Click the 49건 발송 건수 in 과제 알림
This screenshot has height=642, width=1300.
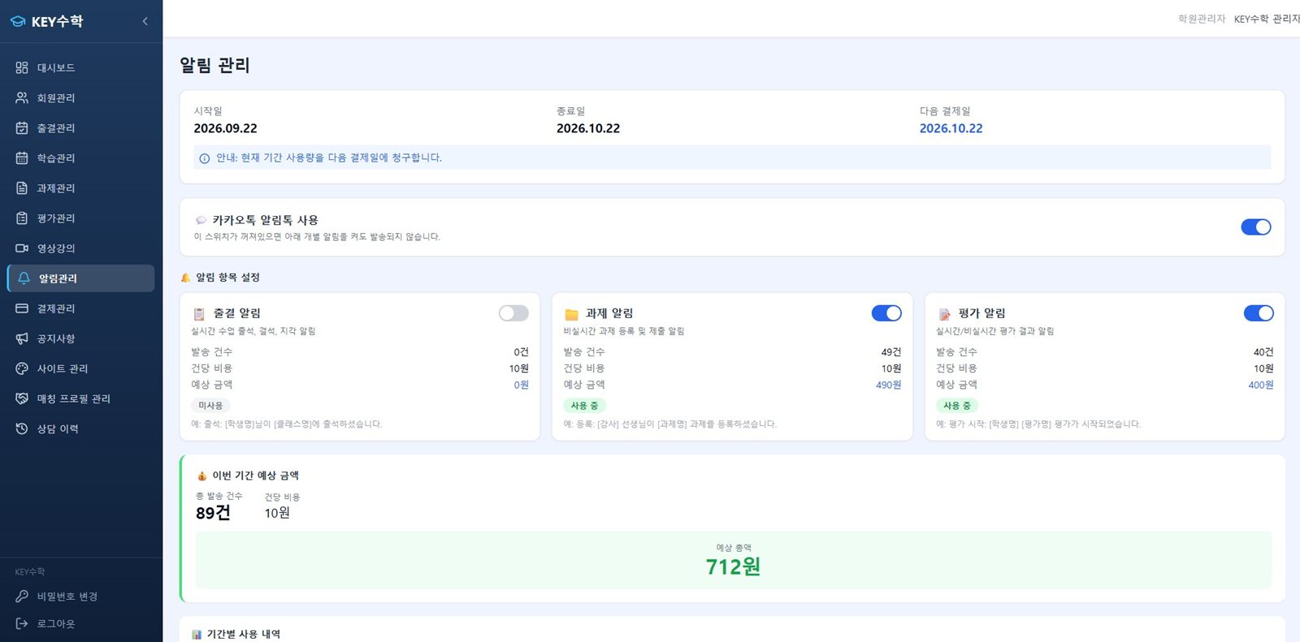[x=891, y=352]
